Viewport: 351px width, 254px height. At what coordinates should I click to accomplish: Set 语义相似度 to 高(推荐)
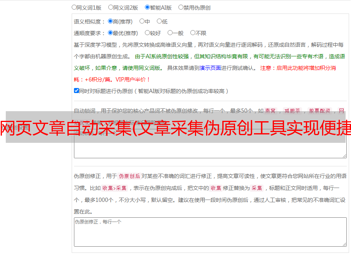(110, 21)
